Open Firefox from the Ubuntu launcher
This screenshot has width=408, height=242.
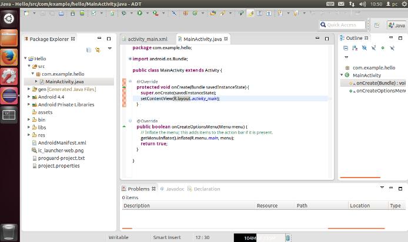point(9,57)
